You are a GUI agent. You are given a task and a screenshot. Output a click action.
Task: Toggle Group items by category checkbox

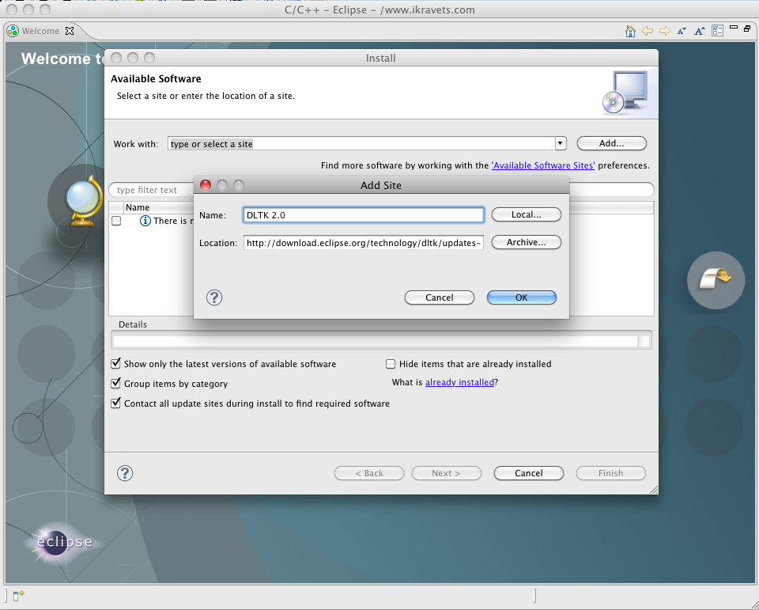[x=115, y=383]
